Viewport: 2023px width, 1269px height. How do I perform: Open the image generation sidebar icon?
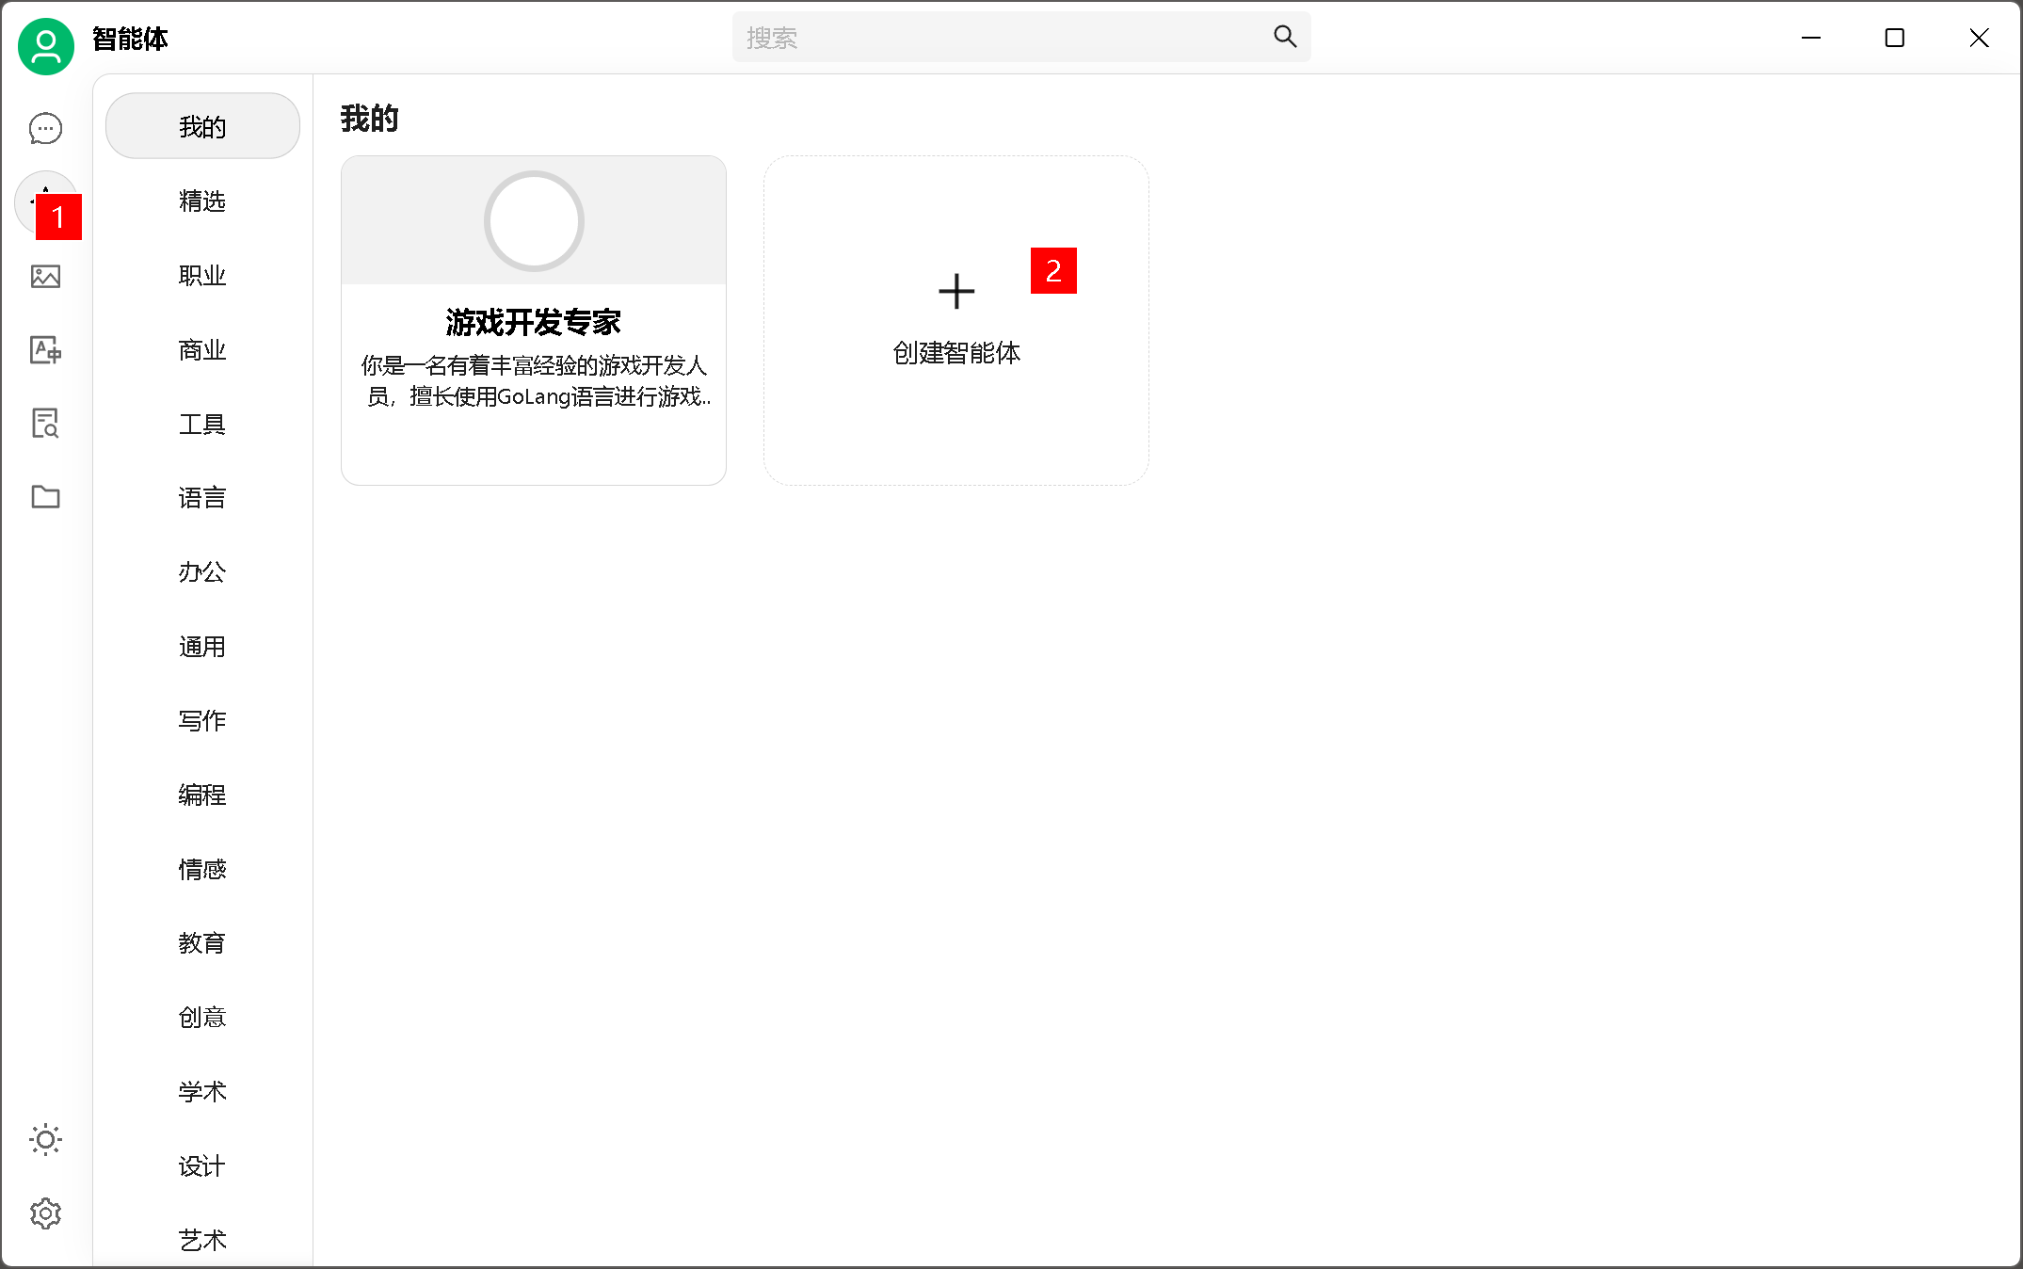click(45, 277)
